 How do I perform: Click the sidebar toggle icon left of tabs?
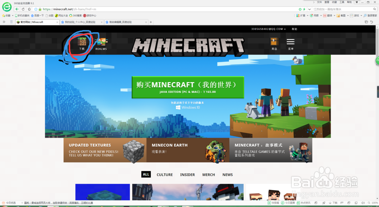coord(4,22)
